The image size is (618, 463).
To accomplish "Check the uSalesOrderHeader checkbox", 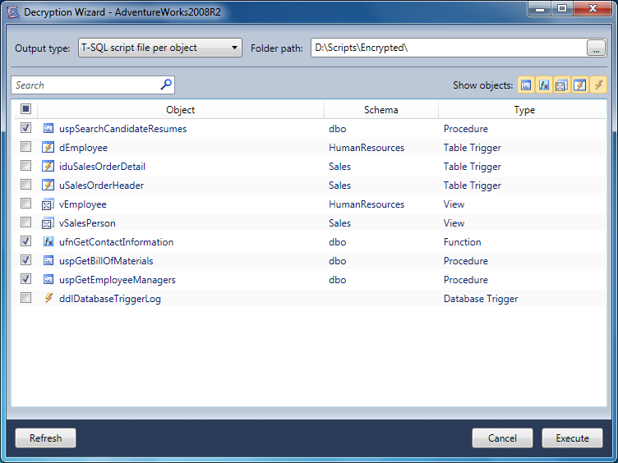I will (x=26, y=185).
